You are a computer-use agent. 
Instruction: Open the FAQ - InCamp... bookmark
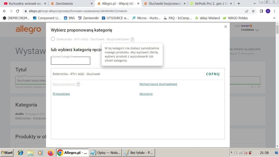pos(178,18)
